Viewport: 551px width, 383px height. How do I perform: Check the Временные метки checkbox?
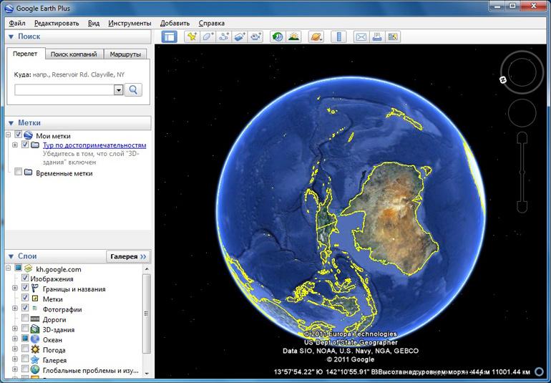coord(19,173)
